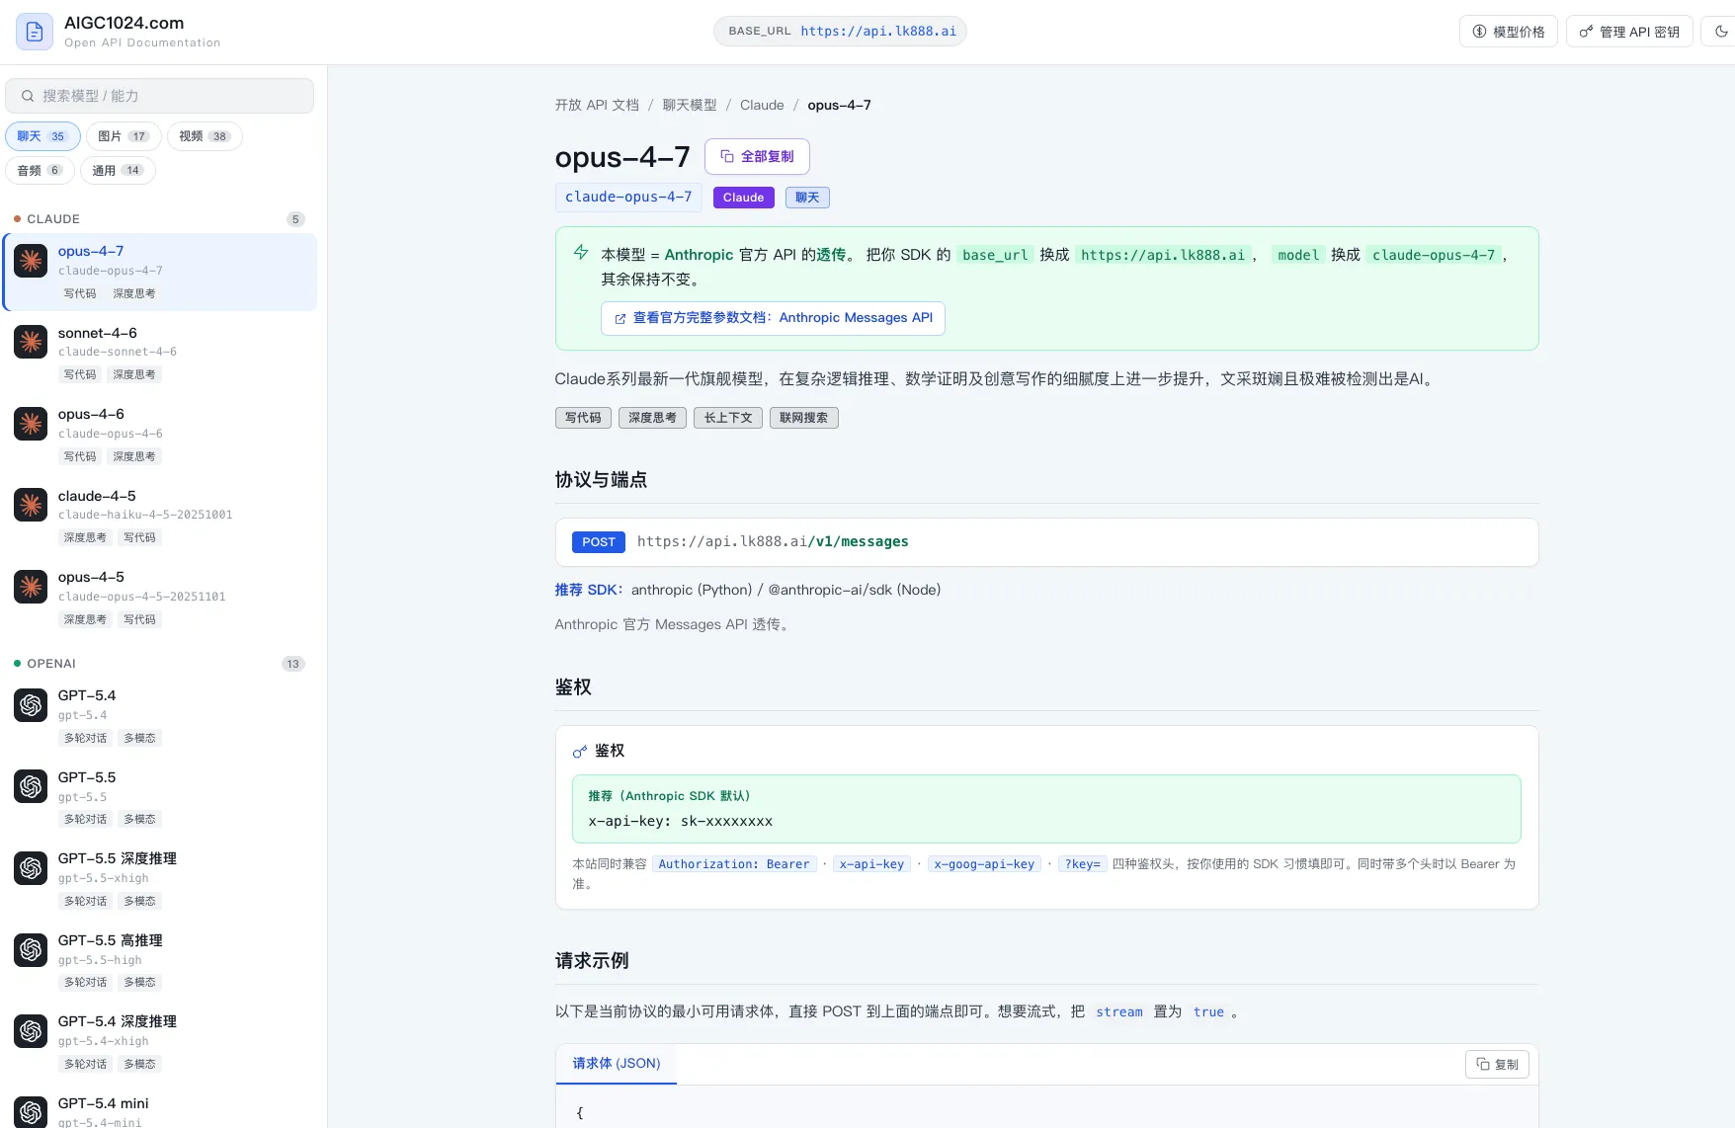Click the OpenAI icon beside GPT-5.5
Screen dimensions: 1735x1128
(31, 786)
